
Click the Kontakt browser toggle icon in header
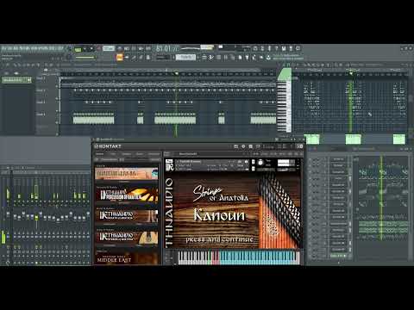(235, 146)
